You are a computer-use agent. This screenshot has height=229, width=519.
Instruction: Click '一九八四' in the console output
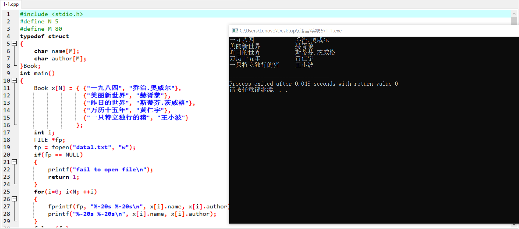pyautogui.click(x=242, y=40)
